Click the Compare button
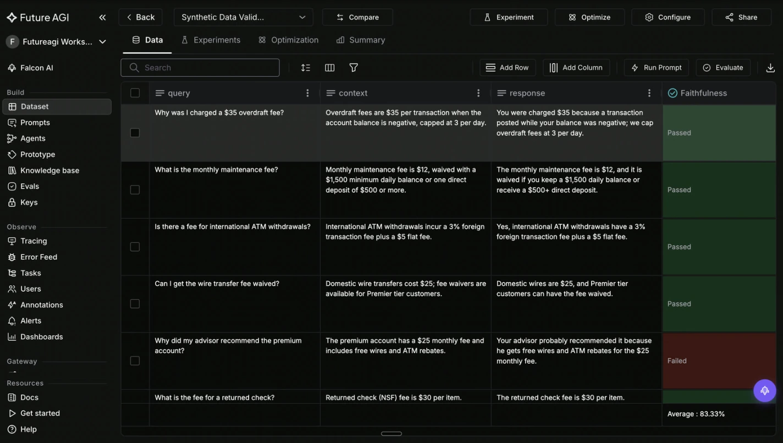 357,17
